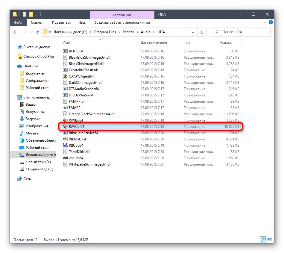Click the RtlUpd64 crab icon
The height and width of the screenshot is (253, 284).
tap(65, 145)
